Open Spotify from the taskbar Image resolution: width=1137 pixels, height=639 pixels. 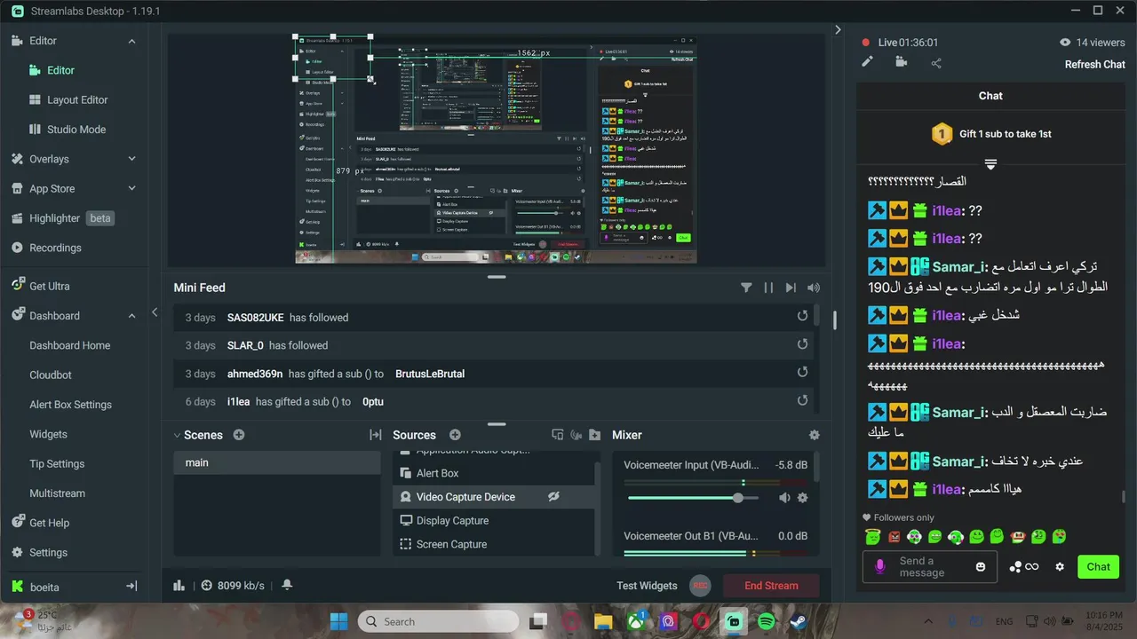(x=767, y=621)
